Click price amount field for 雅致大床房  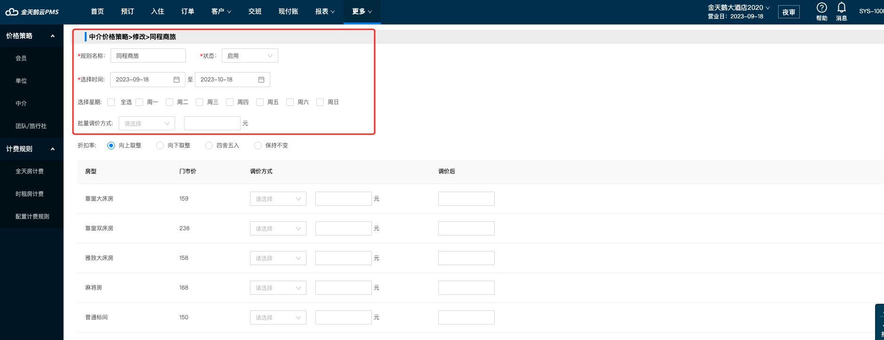[344, 258]
